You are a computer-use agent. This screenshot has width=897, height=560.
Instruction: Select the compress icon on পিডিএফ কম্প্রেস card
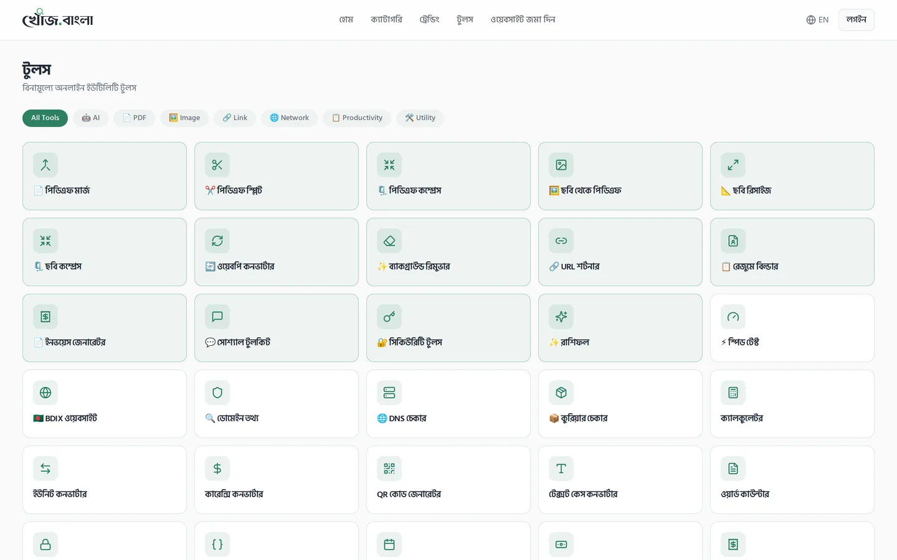click(389, 165)
